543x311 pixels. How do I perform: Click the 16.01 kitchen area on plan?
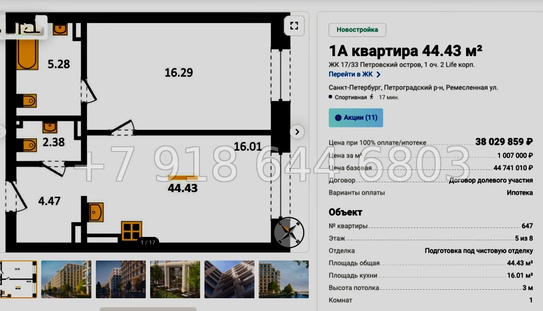(248, 146)
